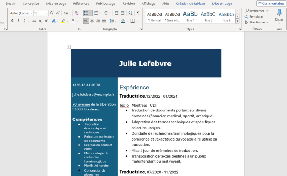Click the Julie Lefebvre heading

click(145, 63)
